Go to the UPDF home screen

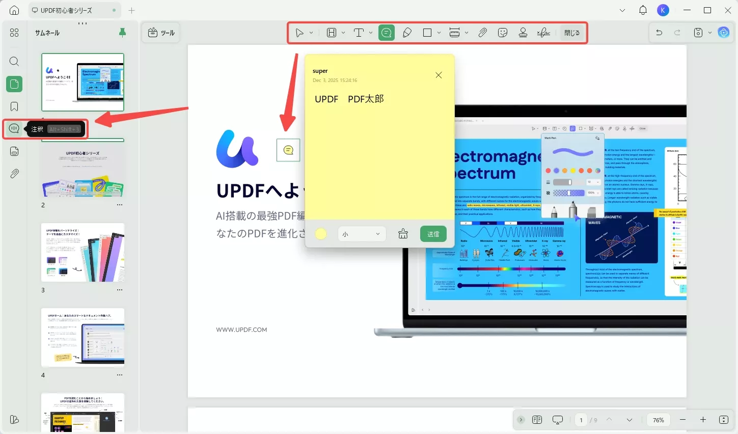[x=14, y=10]
